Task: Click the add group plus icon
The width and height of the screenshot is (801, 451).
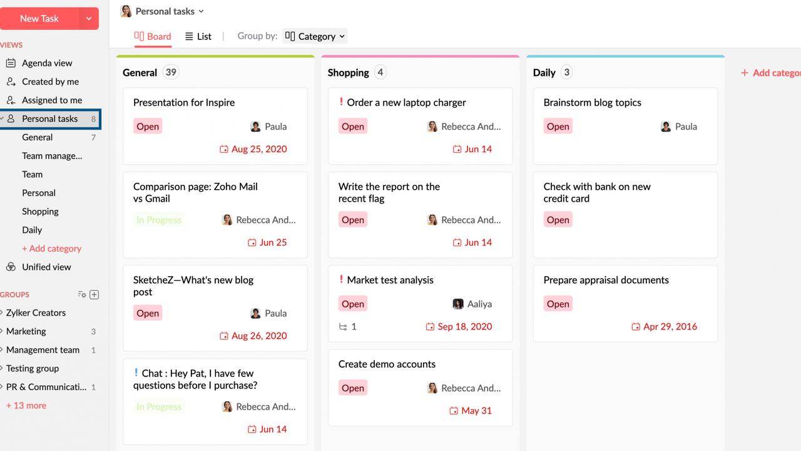Action: [x=94, y=294]
